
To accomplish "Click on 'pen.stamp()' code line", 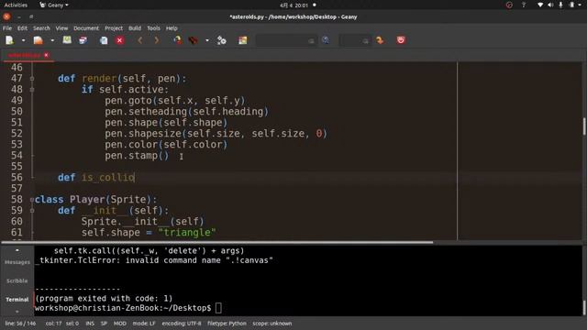I will click(x=137, y=155).
